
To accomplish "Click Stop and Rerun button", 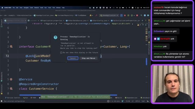I will [x=88, y=58].
